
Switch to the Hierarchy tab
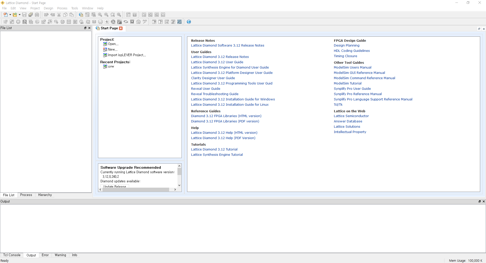pyautogui.click(x=45, y=195)
